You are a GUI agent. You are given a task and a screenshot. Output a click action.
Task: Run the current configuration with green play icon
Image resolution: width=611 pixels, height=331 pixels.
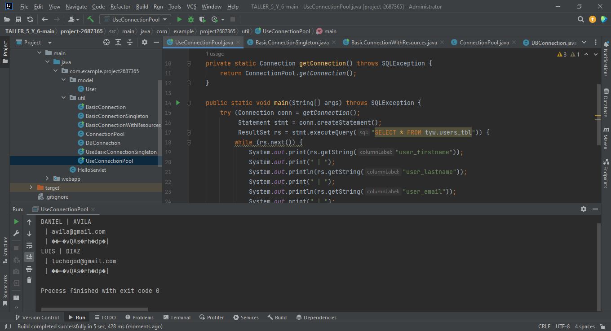[179, 19]
